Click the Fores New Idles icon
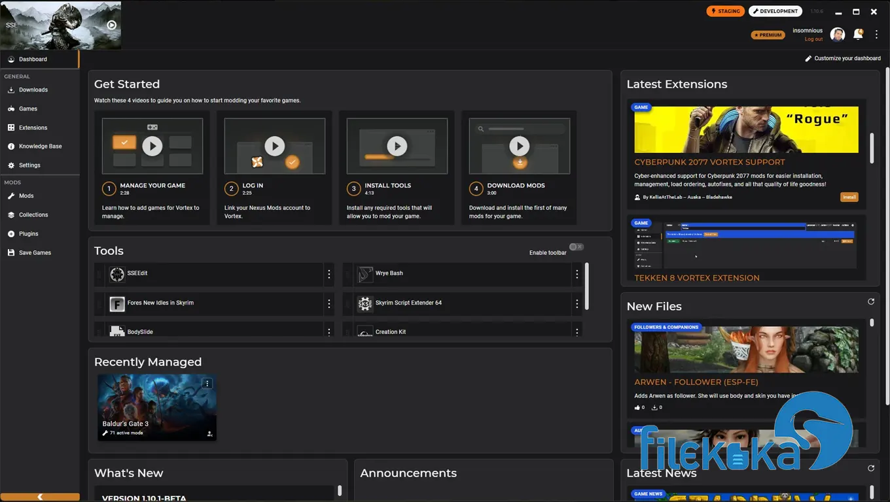This screenshot has height=502, width=890. point(117,303)
